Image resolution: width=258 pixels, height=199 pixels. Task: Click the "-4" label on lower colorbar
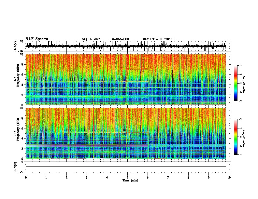(x=240, y=128)
